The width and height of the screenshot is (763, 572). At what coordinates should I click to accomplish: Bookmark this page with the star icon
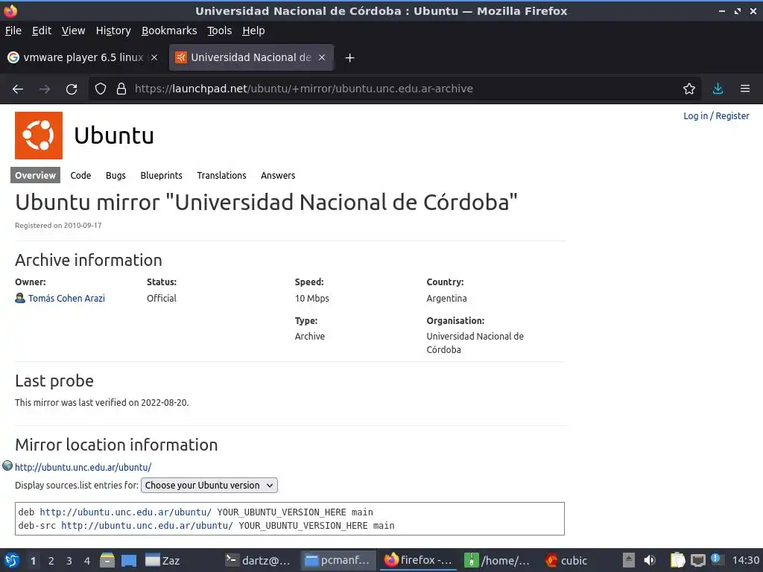click(x=689, y=89)
